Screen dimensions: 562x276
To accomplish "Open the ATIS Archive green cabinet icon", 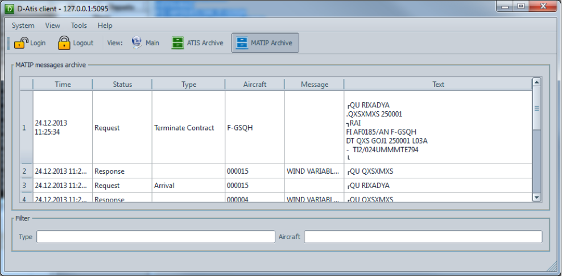I will [x=178, y=43].
